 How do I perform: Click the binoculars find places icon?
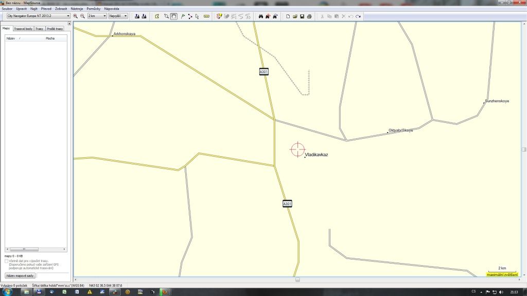[x=261, y=16]
